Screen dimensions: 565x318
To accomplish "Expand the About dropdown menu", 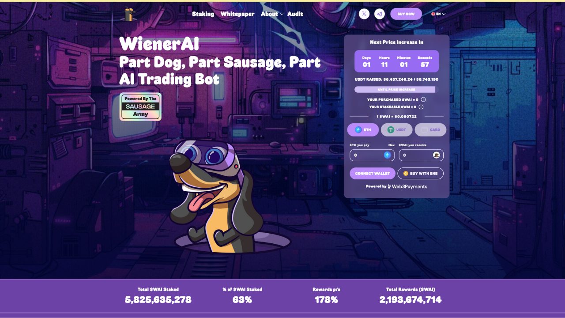I will (272, 14).
